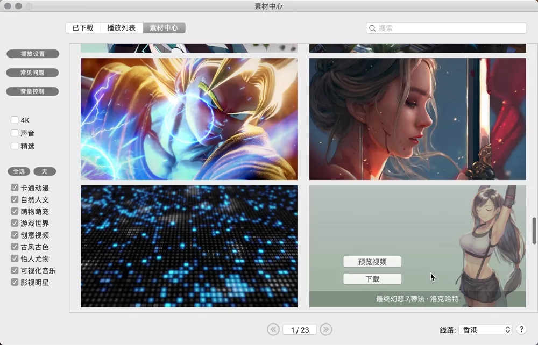The width and height of the screenshot is (538, 345).
Task: Switch to the 播放列表 tab
Action: coord(122,28)
